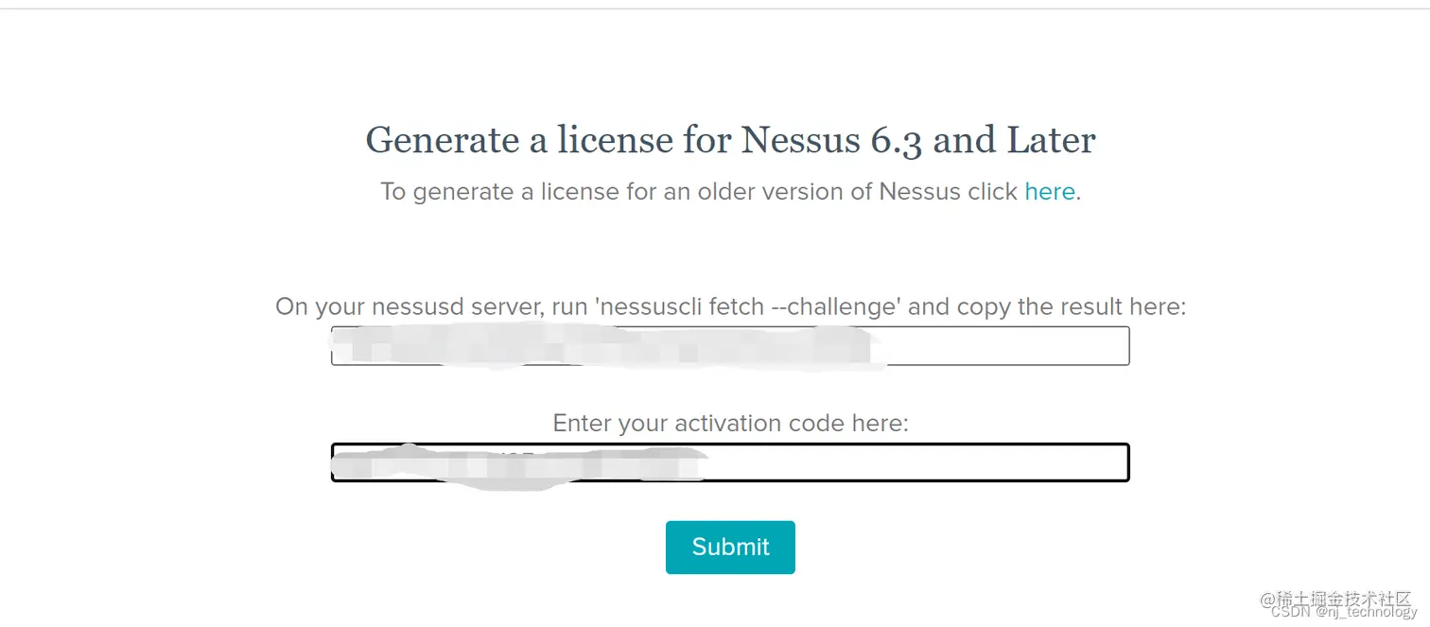This screenshot has height=627, width=1430.
Task: Click the blurred activation code in the field
Action: click(520, 462)
